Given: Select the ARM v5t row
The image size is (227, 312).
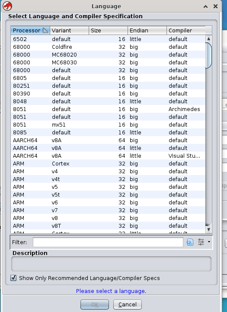Looking at the screenshot, I should pos(108,194).
